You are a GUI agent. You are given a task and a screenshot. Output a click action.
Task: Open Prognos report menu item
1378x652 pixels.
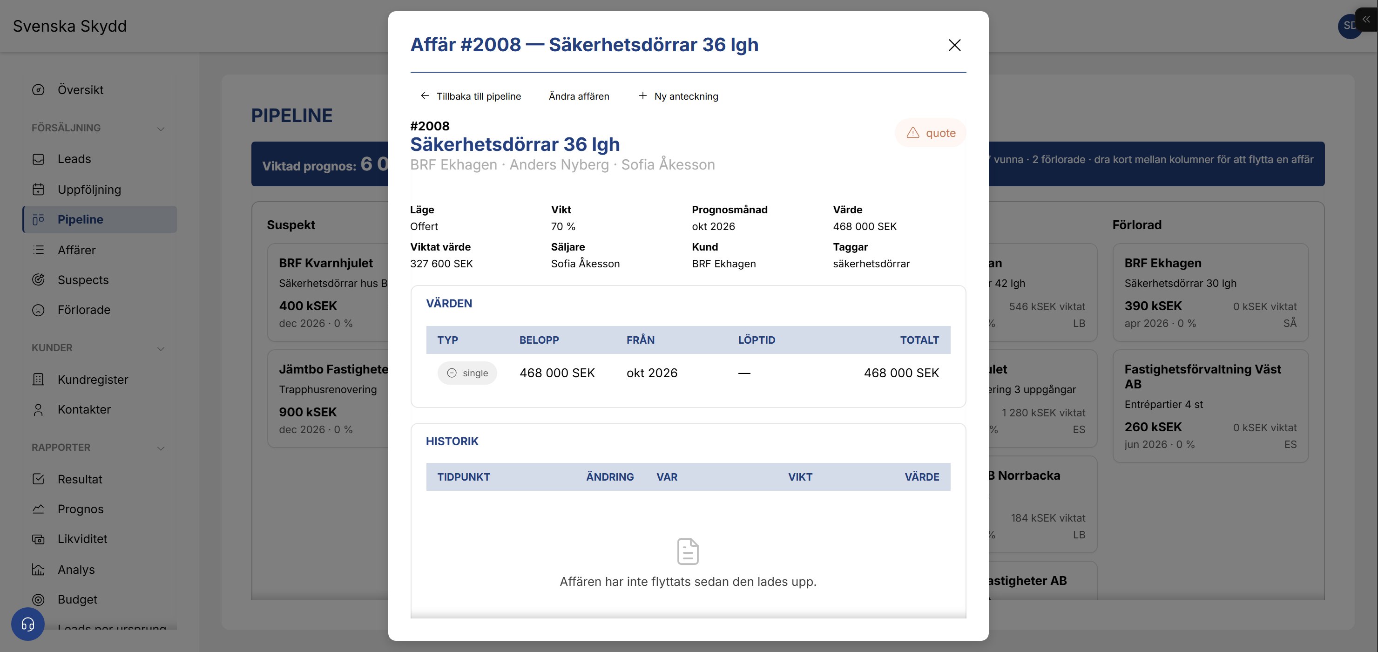[100, 509]
